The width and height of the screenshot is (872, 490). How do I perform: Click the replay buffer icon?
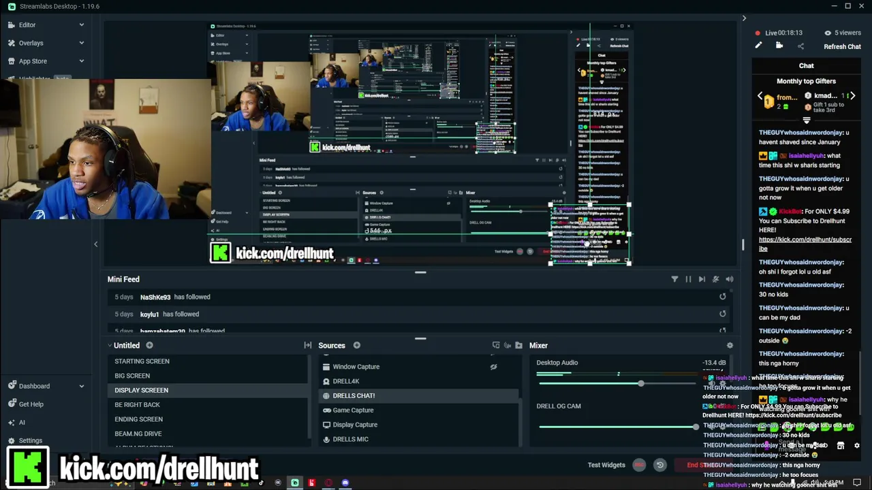click(x=659, y=465)
